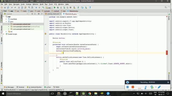The width and height of the screenshot is (172, 96).
Task: Open Chrome from the taskbar
Action: coord(89,94)
